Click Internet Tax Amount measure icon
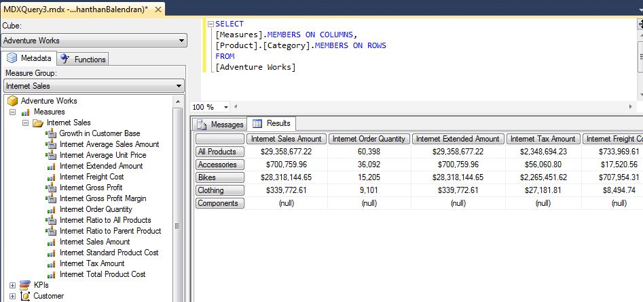This screenshot has height=302, width=643. pos(51,264)
